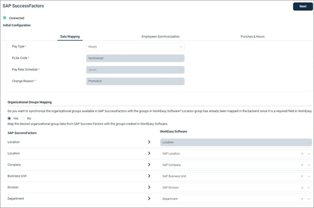Click the arrow icon beside SAP Location row
The height and width of the screenshot is (208, 314).
coord(149,153)
